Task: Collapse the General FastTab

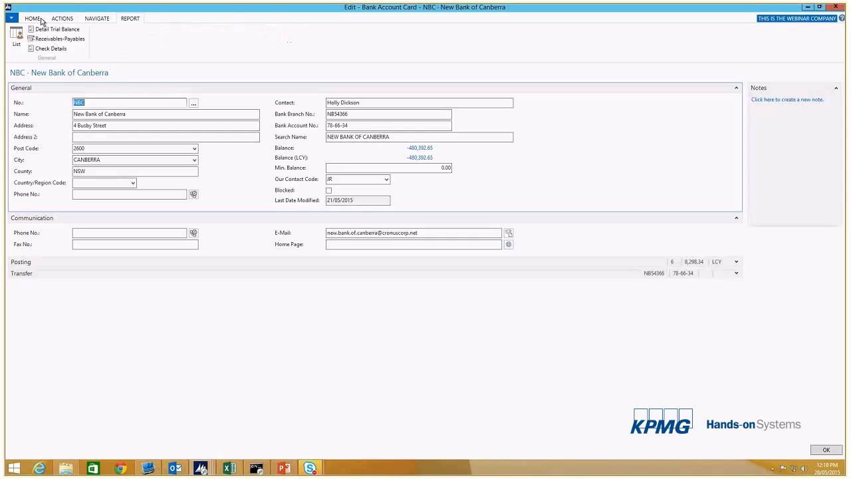Action: tap(736, 88)
